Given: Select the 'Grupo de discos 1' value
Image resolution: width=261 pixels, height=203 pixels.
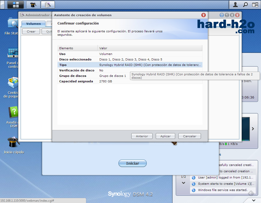Looking at the screenshot, I should click(x=113, y=76).
